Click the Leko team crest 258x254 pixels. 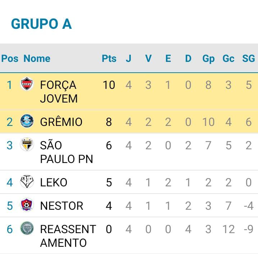click(x=27, y=182)
